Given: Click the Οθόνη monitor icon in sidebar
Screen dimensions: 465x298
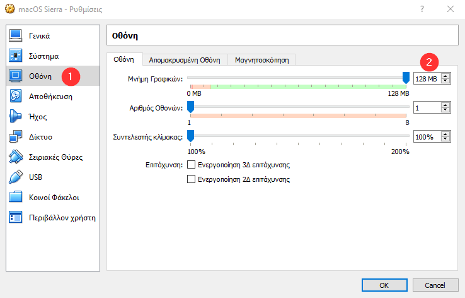Looking at the screenshot, I should (x=15, y=76).
